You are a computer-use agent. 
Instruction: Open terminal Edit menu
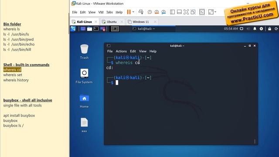[x=133, y=51]
